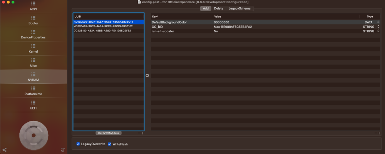The height and width of the screenshot is (154, 385).
Task: Click the minus button under the key table
Action: coord(376,133)
